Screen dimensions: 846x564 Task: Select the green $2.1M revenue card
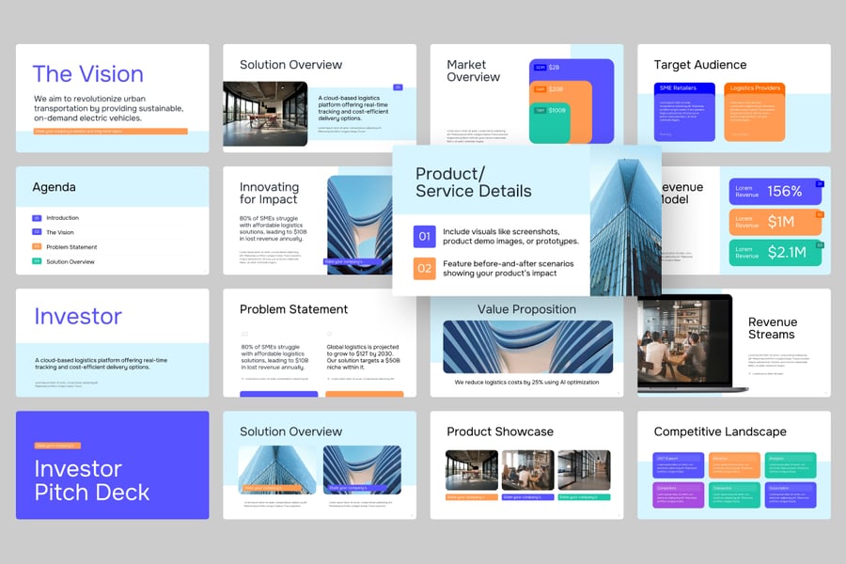point(775,253)
